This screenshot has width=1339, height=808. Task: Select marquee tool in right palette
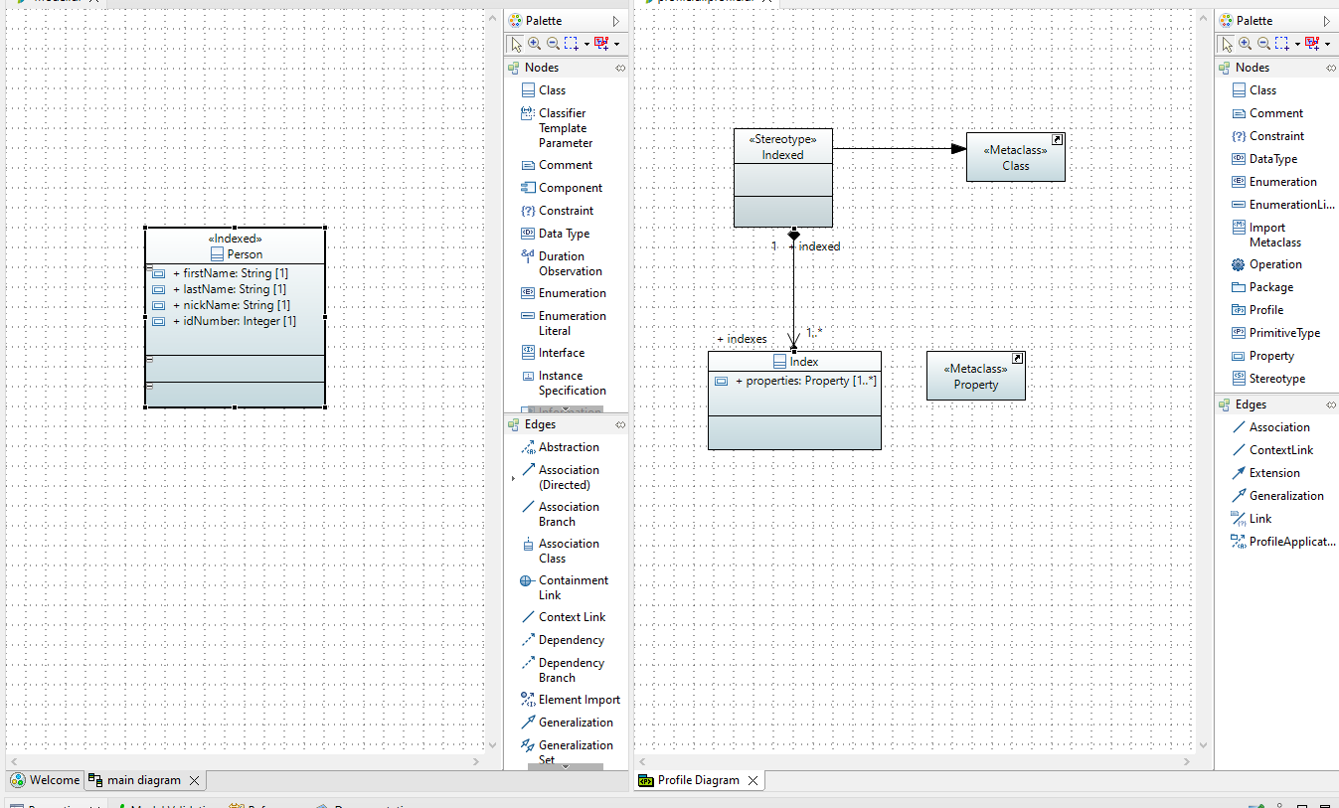1282,44
